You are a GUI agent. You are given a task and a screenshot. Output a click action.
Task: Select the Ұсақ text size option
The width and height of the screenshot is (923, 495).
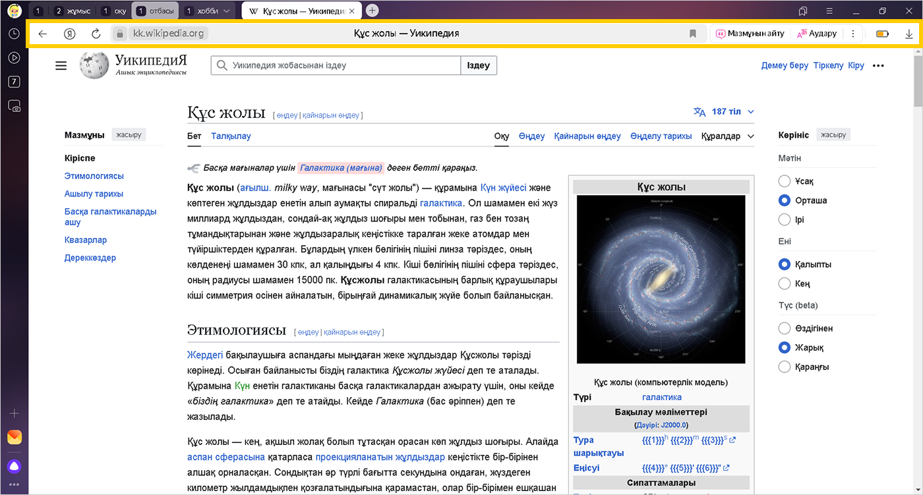point(785,181)
